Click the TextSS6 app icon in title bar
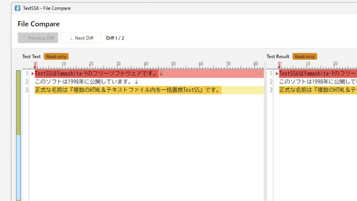The image size is (357, 201). tap(17, 8)
